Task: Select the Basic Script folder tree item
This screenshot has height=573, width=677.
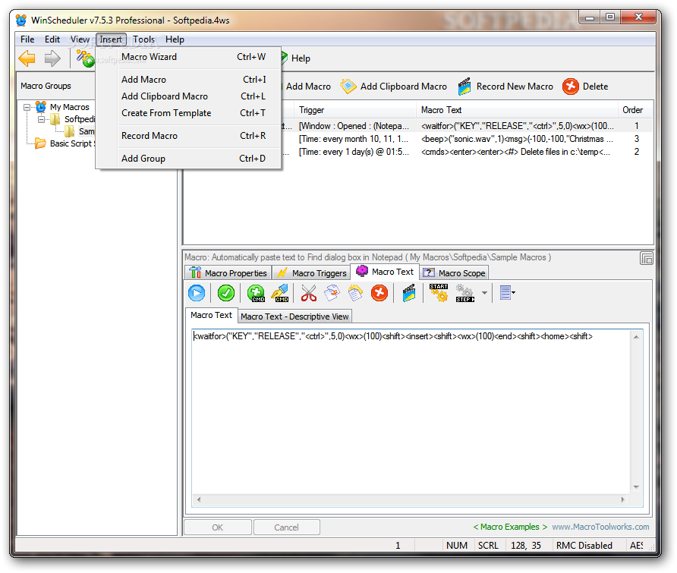Action: (72, 143)
